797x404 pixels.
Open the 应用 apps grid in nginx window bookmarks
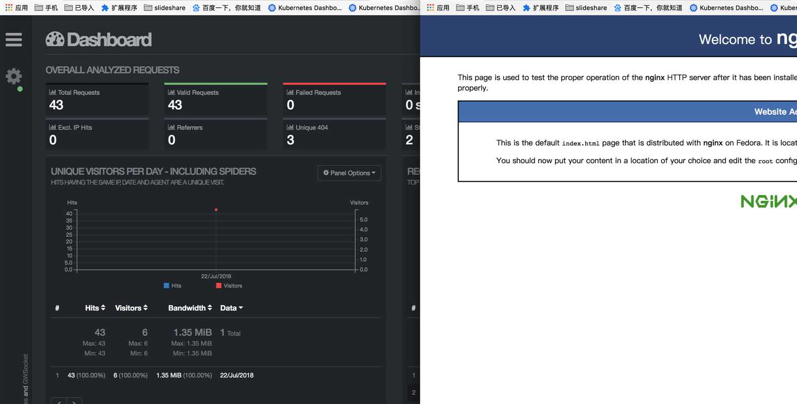(x=438, y=8)
